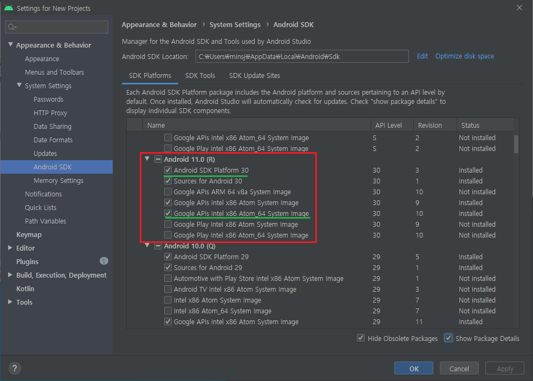533x381 pixels.
Task: Uncheck Sources for Android 30
Action: [x=168, y=181]
